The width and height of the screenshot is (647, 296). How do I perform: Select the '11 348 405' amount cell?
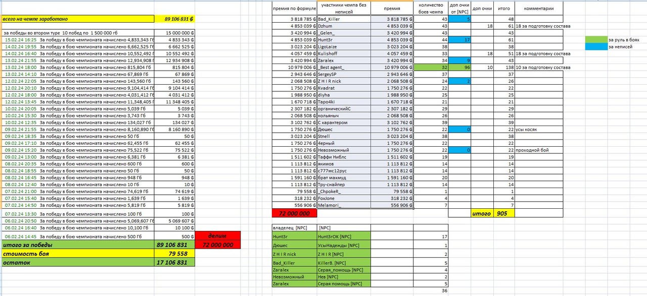click(x=174, y=101)
